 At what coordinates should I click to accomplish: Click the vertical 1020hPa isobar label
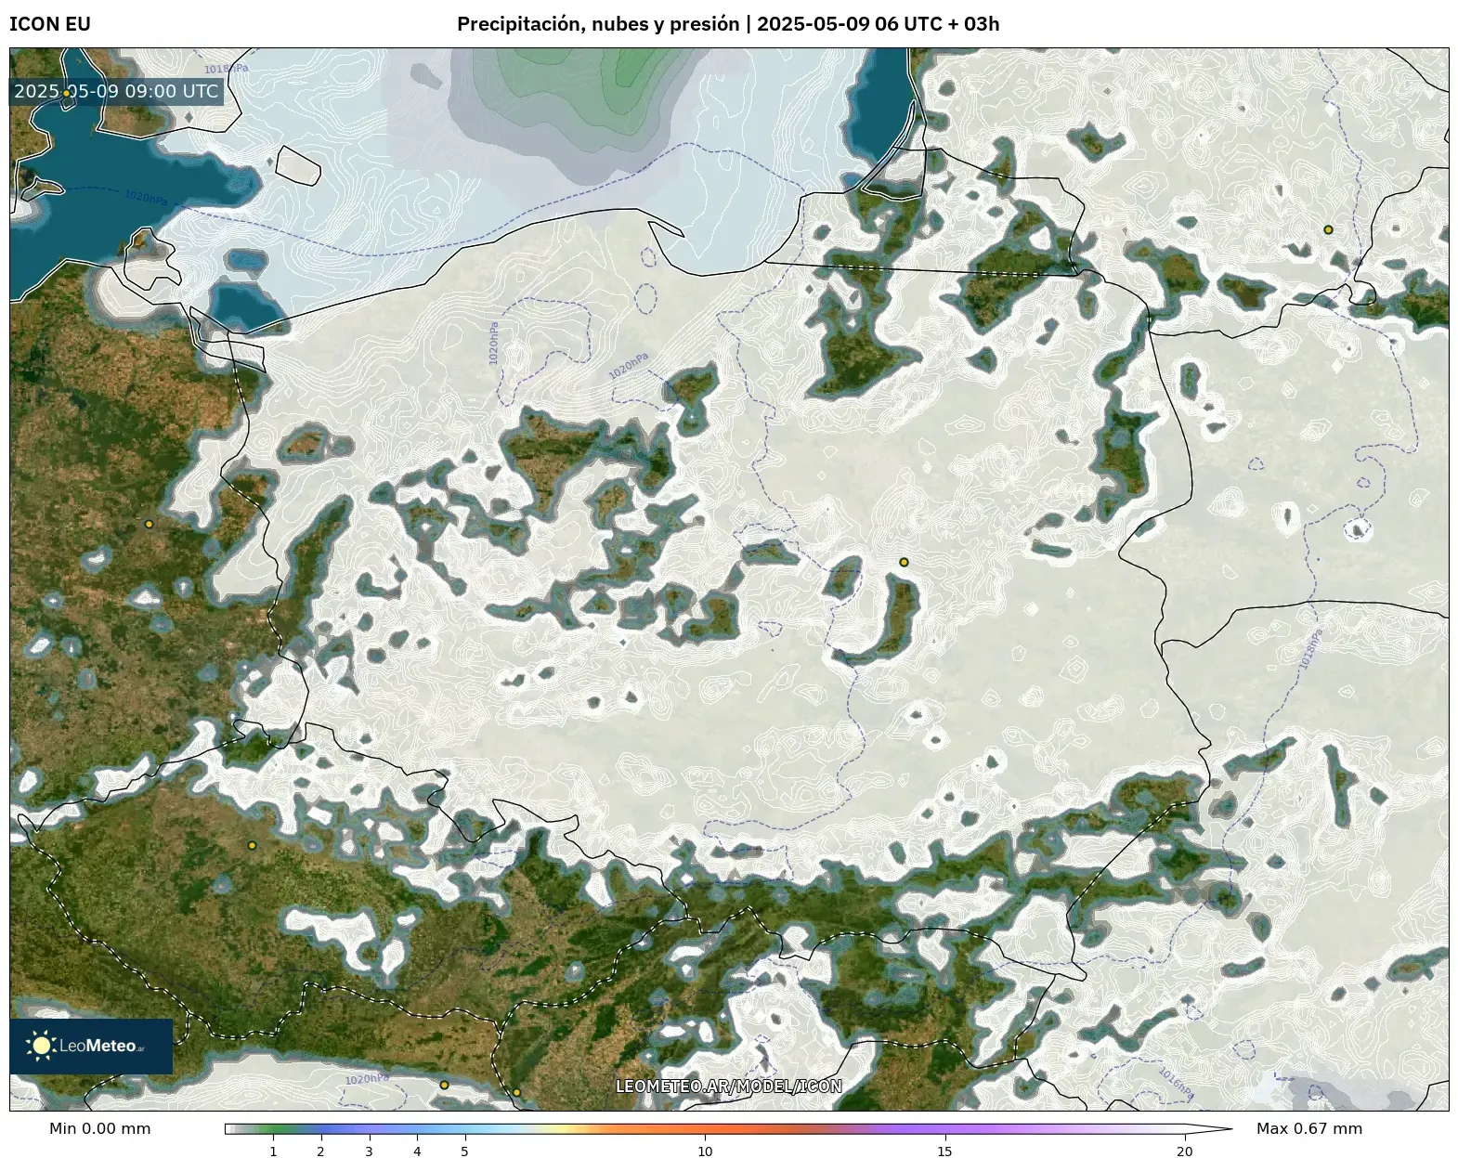pyautogui.click(x=493, y=344)
